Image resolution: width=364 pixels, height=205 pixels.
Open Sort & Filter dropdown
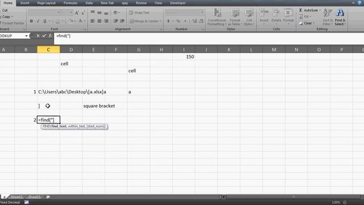pyautogui.click(x=328, y=17)
